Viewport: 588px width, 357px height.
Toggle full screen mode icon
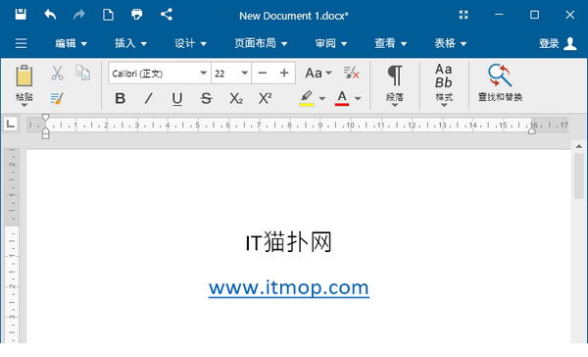coord(464,15)
